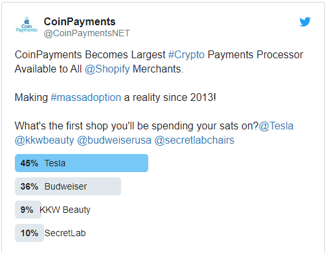Open the CoinPayments profile avatar
The width and height of the screenshot is (327, 253).
tap(27, 25)
